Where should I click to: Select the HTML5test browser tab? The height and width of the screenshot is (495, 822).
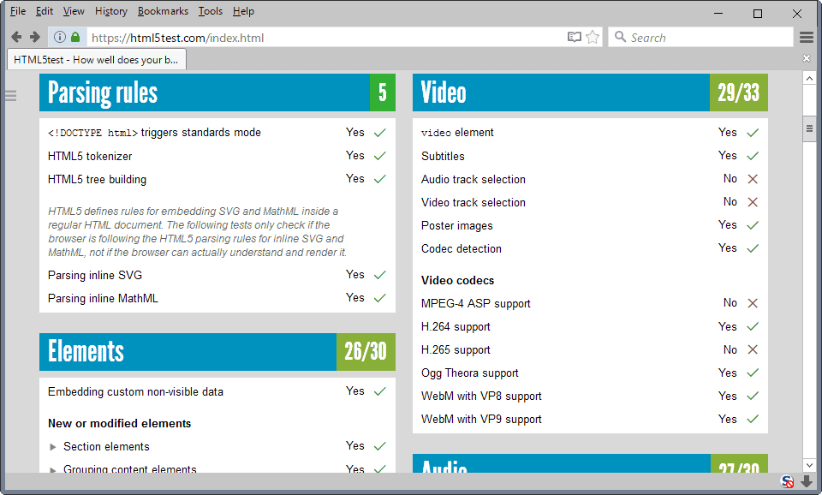pyautogui.click(x=97, y=59)
